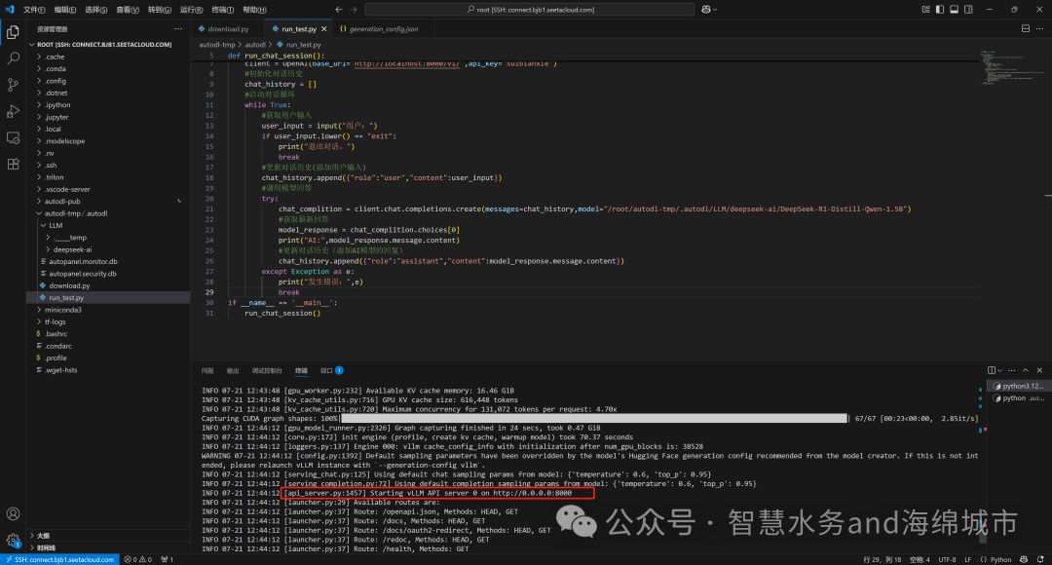Viewport: 1052px width, 565px height.
Task: Switch to the 调试控制台 panel tab
Action: click(267, 370)
